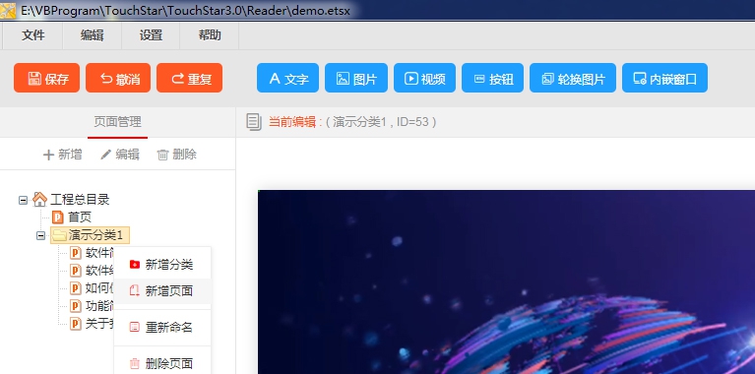Click the 重复 redo button
755x374 pixels.
[189, 78]
